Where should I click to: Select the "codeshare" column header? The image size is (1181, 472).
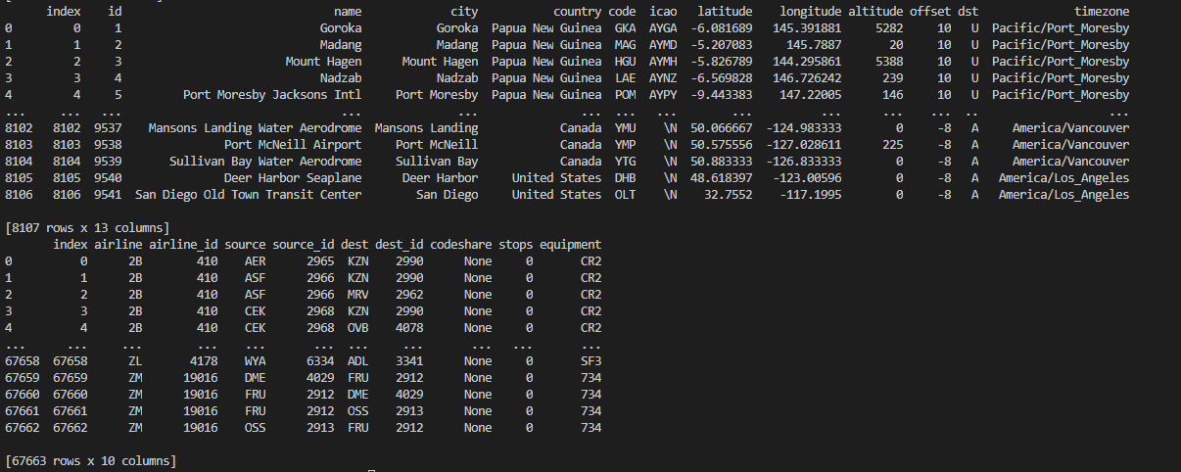461,245
